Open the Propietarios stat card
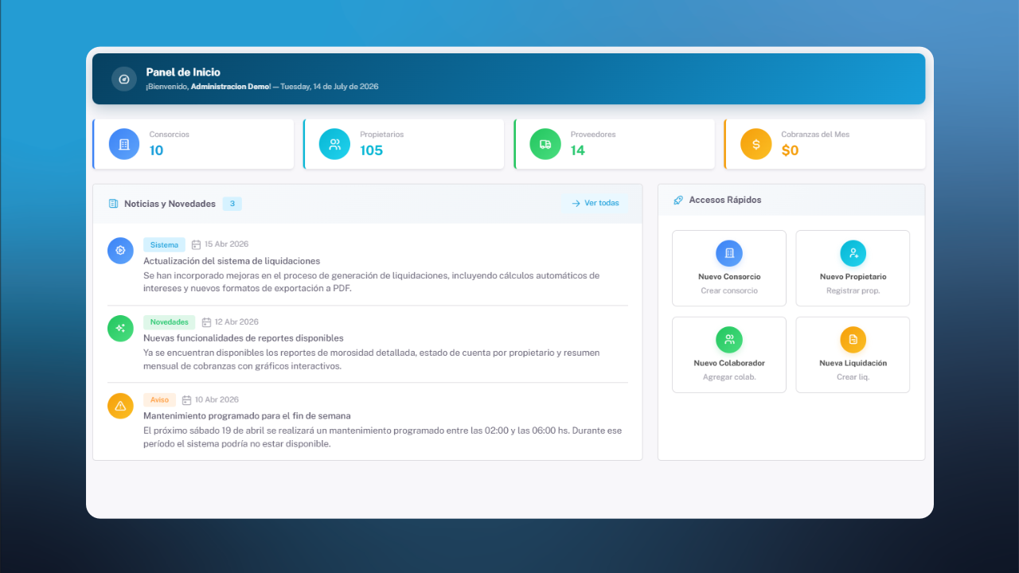This screenshot has height=573, width=1019. [404, 144]
